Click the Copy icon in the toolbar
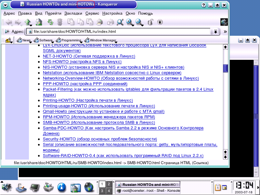 click(81, 22)
